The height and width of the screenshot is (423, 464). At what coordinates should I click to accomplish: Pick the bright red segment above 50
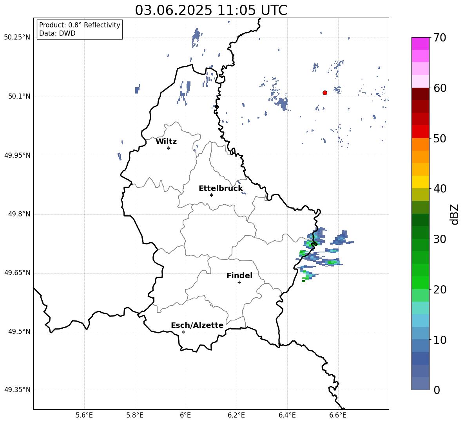tap(420, 132)
